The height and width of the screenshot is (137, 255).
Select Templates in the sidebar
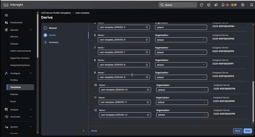(x=20, y=87)
